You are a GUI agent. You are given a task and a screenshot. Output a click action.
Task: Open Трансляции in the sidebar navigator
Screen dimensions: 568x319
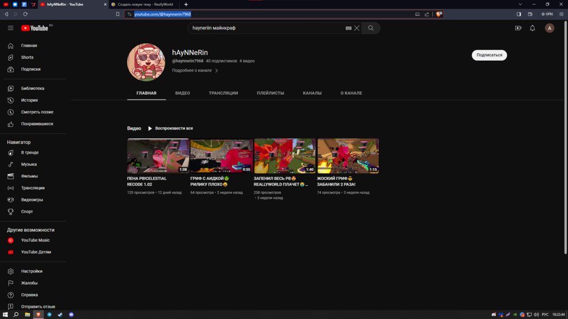(34, 188)
